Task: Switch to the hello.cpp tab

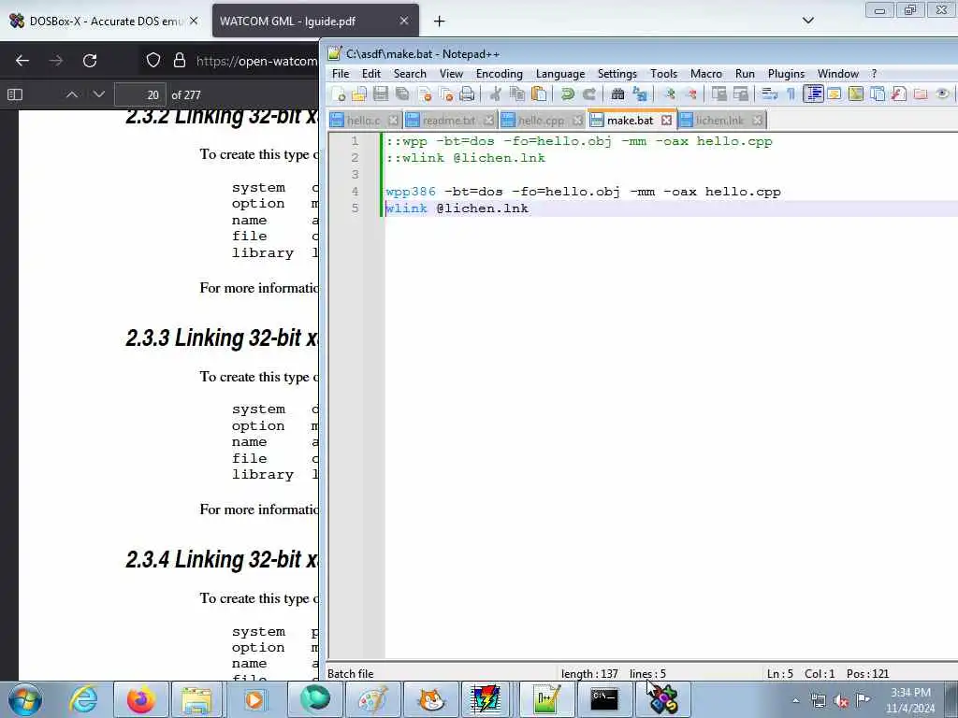Action: (541, 121)
